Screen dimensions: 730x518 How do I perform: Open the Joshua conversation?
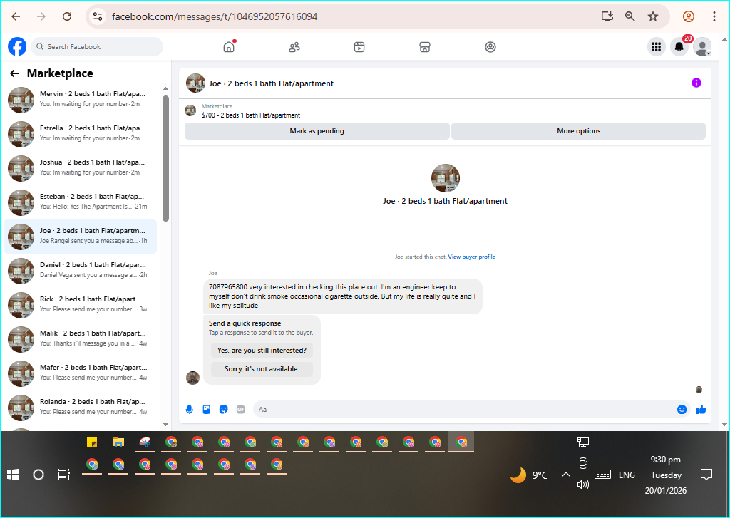81,168
